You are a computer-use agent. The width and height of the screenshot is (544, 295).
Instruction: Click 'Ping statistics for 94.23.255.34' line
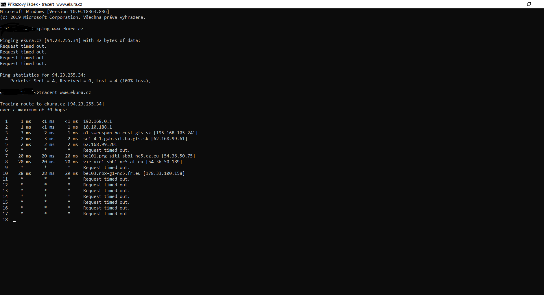point(43,75)
